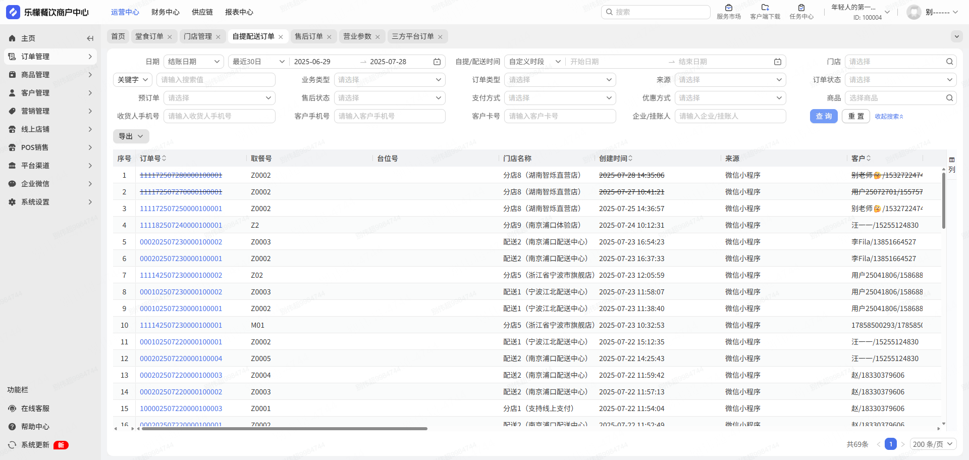
Task: Open the 结账日期 dropdown
Action: 194,62
